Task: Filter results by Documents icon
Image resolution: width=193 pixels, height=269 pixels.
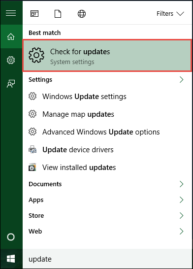Action: click(58, 14)
